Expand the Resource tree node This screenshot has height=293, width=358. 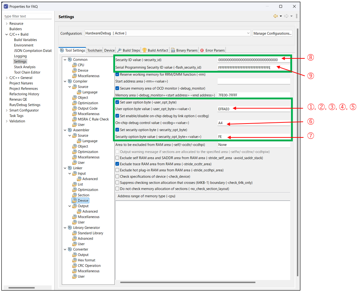(7, 23)
